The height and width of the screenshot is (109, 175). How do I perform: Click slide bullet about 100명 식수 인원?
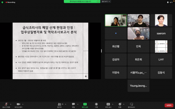48,62
